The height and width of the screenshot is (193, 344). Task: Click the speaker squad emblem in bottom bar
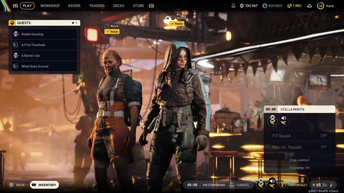click(272, 184)
